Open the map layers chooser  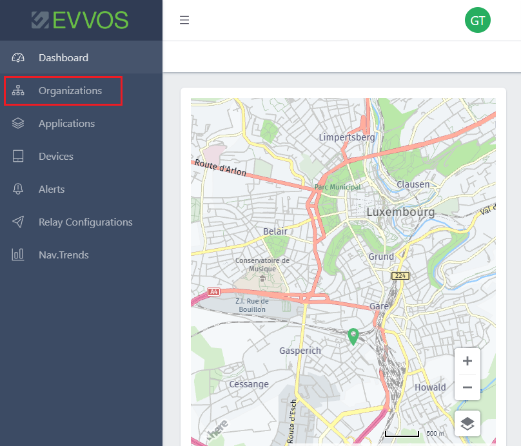point(467,423)
